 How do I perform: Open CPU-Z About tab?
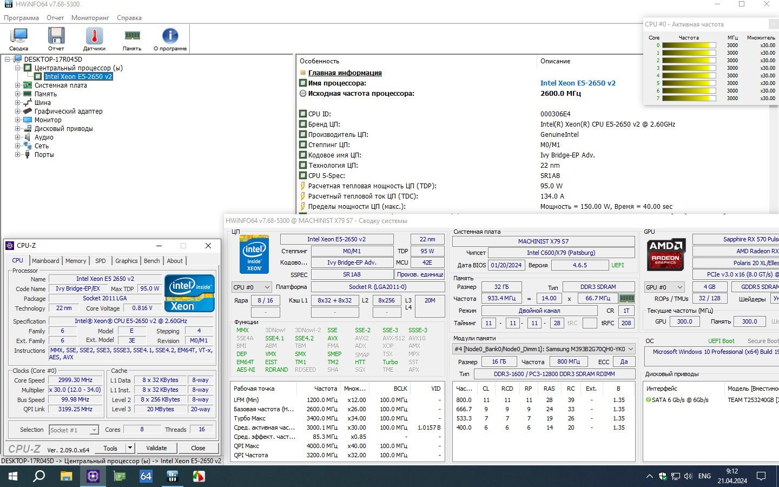click(x=175, y=261)
